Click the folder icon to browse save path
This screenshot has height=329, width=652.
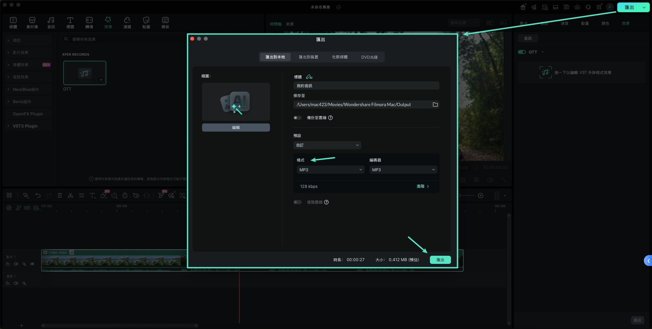[x=435, y=104]
